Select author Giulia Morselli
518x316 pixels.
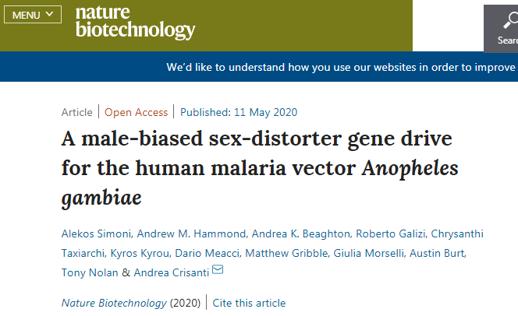pos(368,253)
